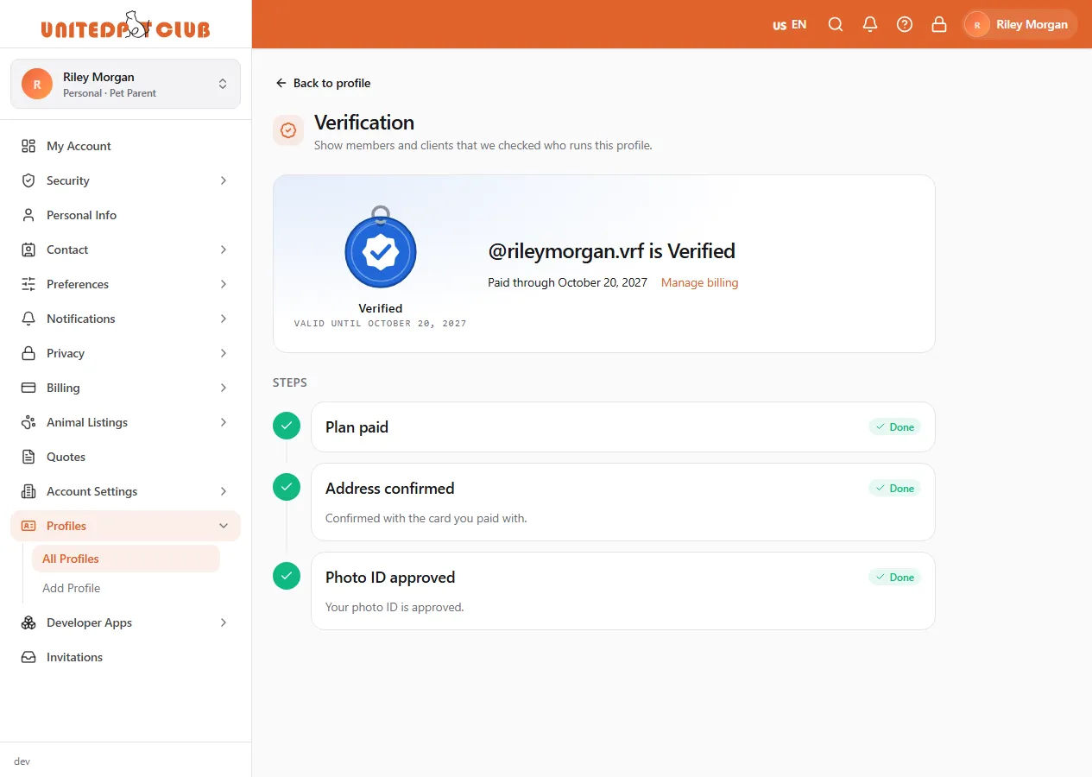The width and height of the screenshot is (1092, 777).
Task: Open Personal Info page
Action: pyautogui.click(x=125, y=215)
